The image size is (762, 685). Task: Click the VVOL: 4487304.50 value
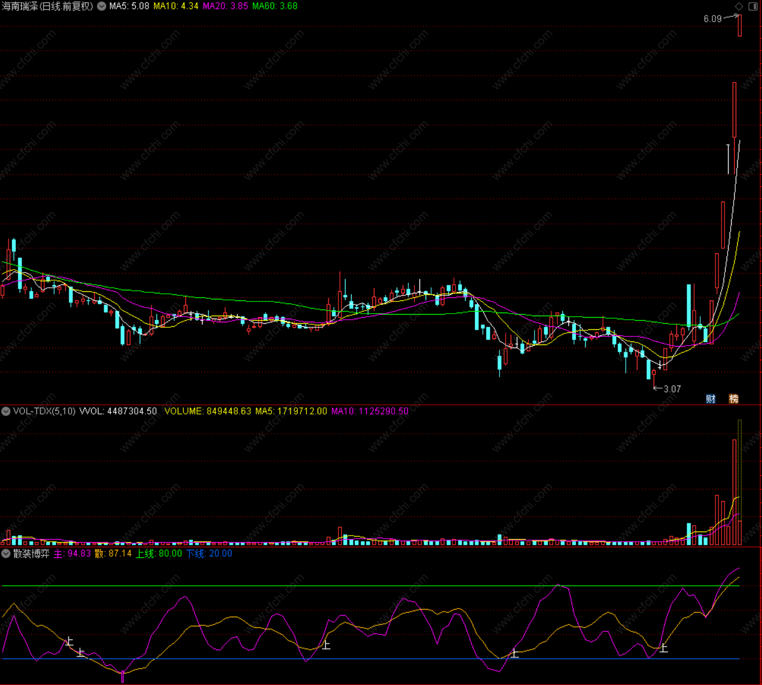pos(119,411)
